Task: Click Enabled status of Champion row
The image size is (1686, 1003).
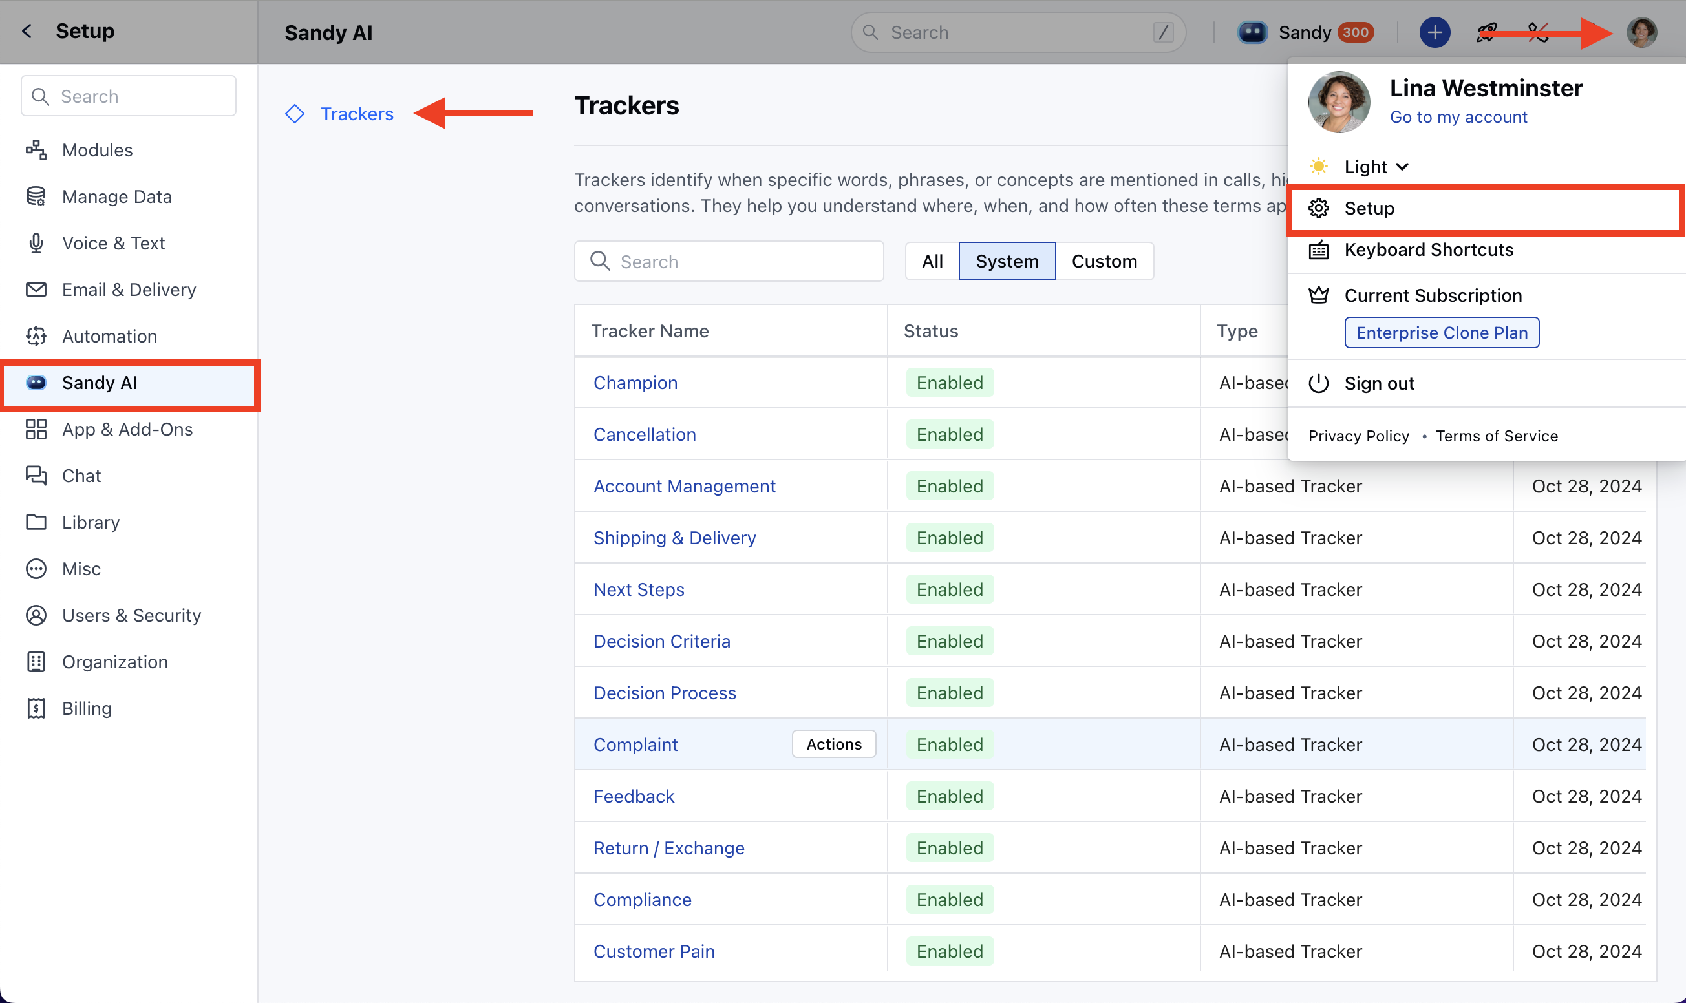Action: click(x=950, y=383)
